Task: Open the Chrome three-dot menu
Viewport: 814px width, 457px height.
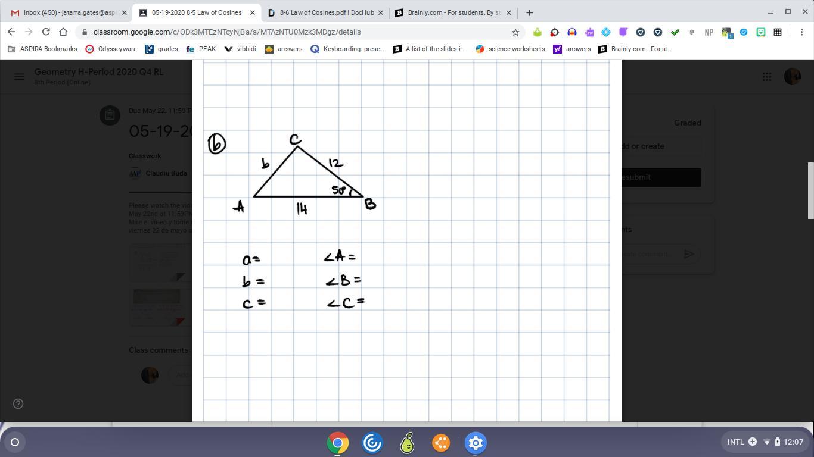Action: (x=801, y=32)
